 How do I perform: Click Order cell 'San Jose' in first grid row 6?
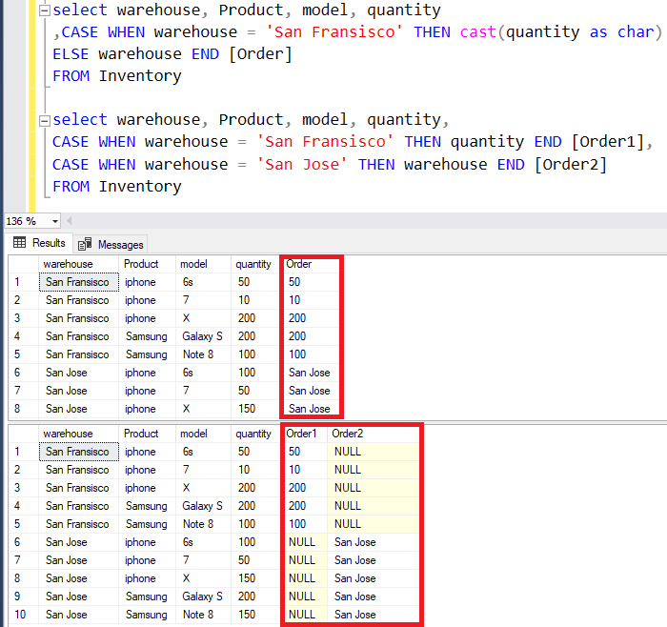coord(312,373)
